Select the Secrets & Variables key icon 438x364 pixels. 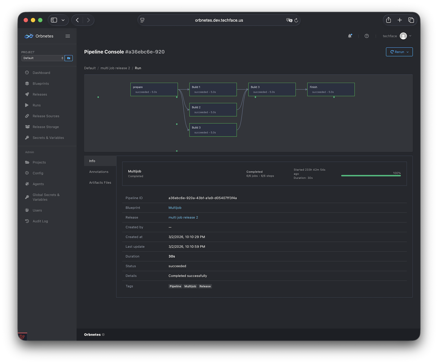tap(27, 137)
